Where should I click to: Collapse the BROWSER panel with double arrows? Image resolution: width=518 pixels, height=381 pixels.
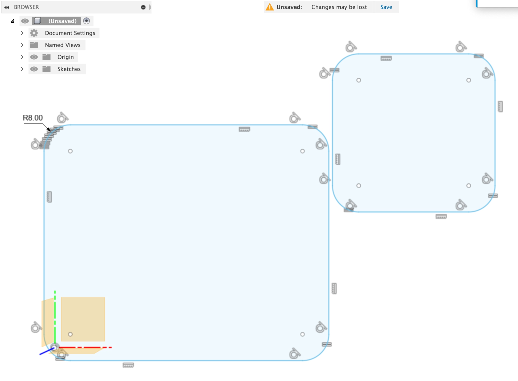point(7,7)
